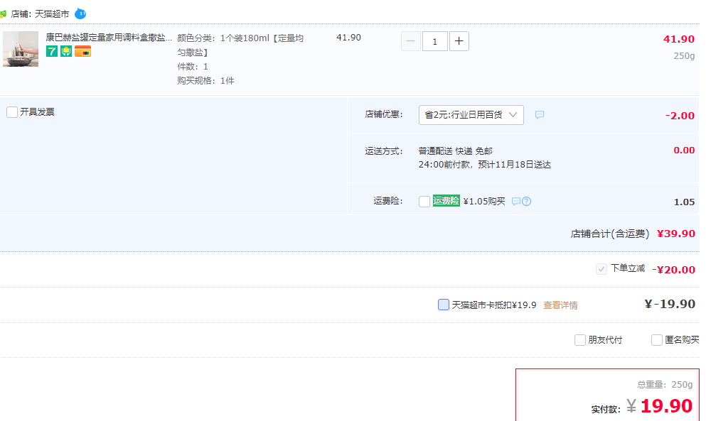Enable the 朋友代付 option
Viewport: 706px width, 421px height.
tap(580, 340)
